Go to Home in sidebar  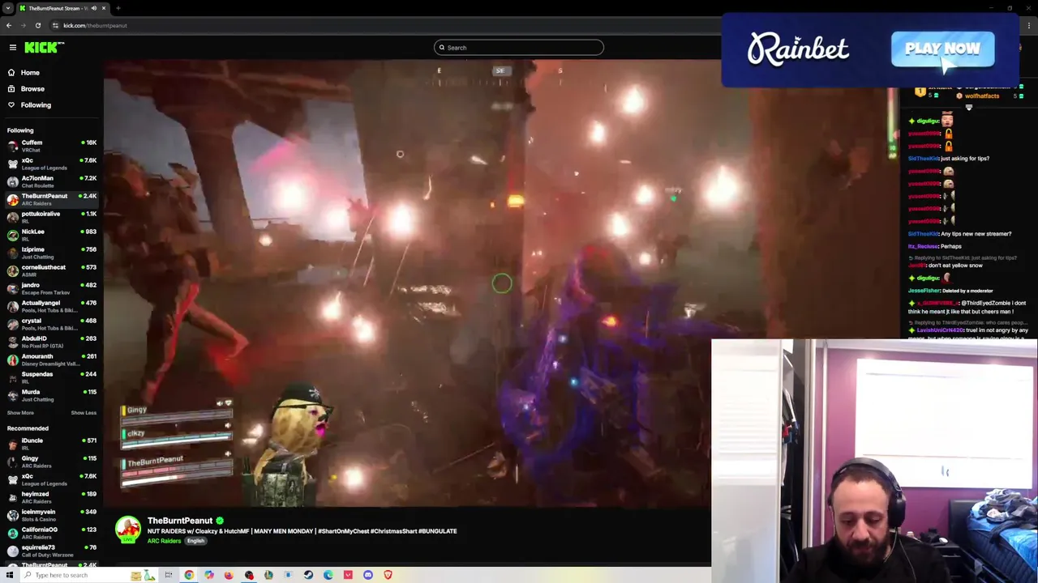pos(30,73)
